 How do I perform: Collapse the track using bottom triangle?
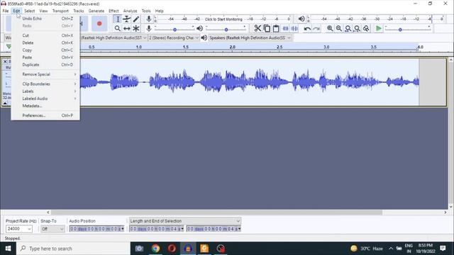pyautogui.click(x=5, y=103)
